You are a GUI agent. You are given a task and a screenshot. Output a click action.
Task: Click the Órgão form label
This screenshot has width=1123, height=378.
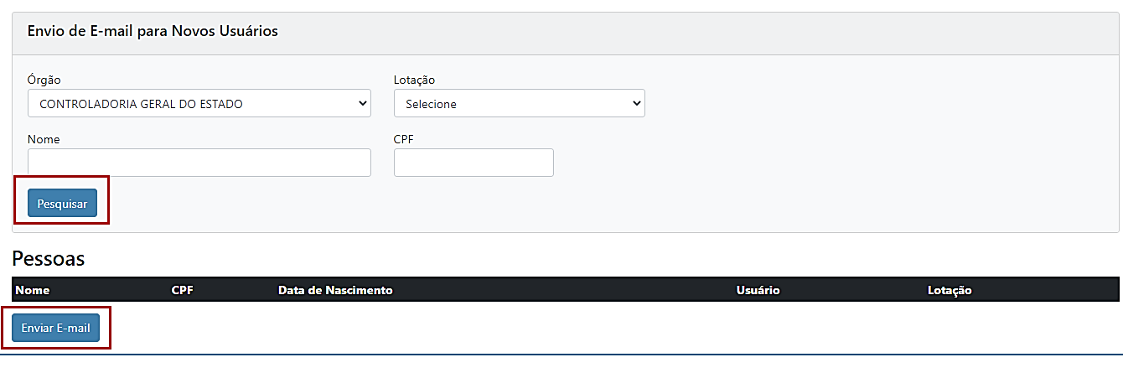coord(44,80)
